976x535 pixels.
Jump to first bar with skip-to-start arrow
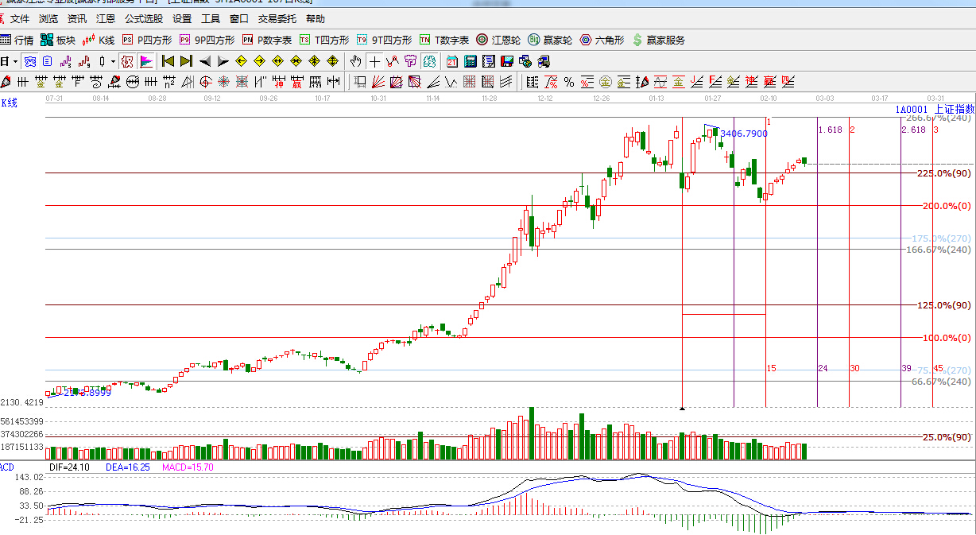168,61
